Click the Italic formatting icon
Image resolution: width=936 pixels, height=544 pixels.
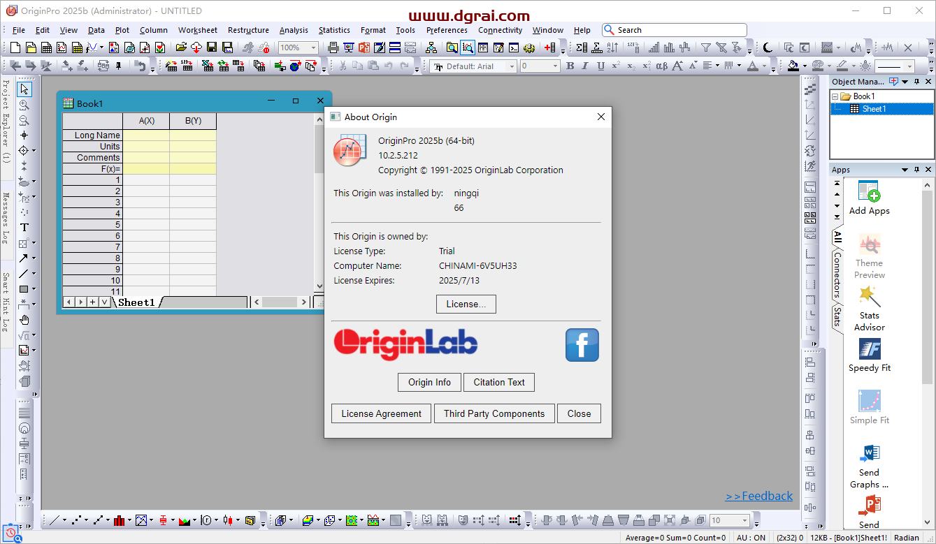pos(586,66)
